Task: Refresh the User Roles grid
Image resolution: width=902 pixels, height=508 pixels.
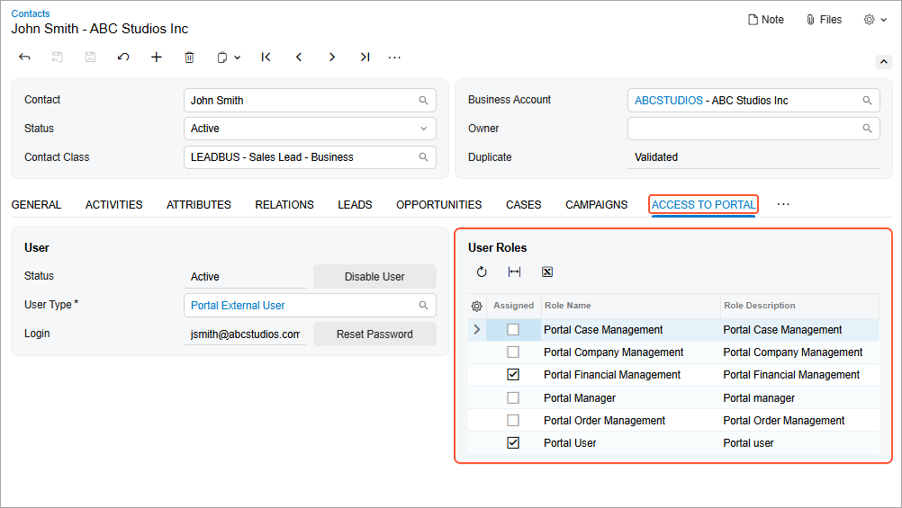Action: click(x=482, y=272)
